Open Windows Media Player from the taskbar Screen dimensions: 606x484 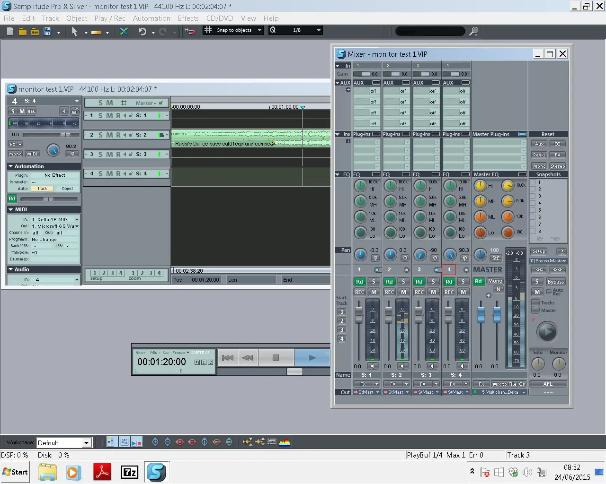coord(73,472)
